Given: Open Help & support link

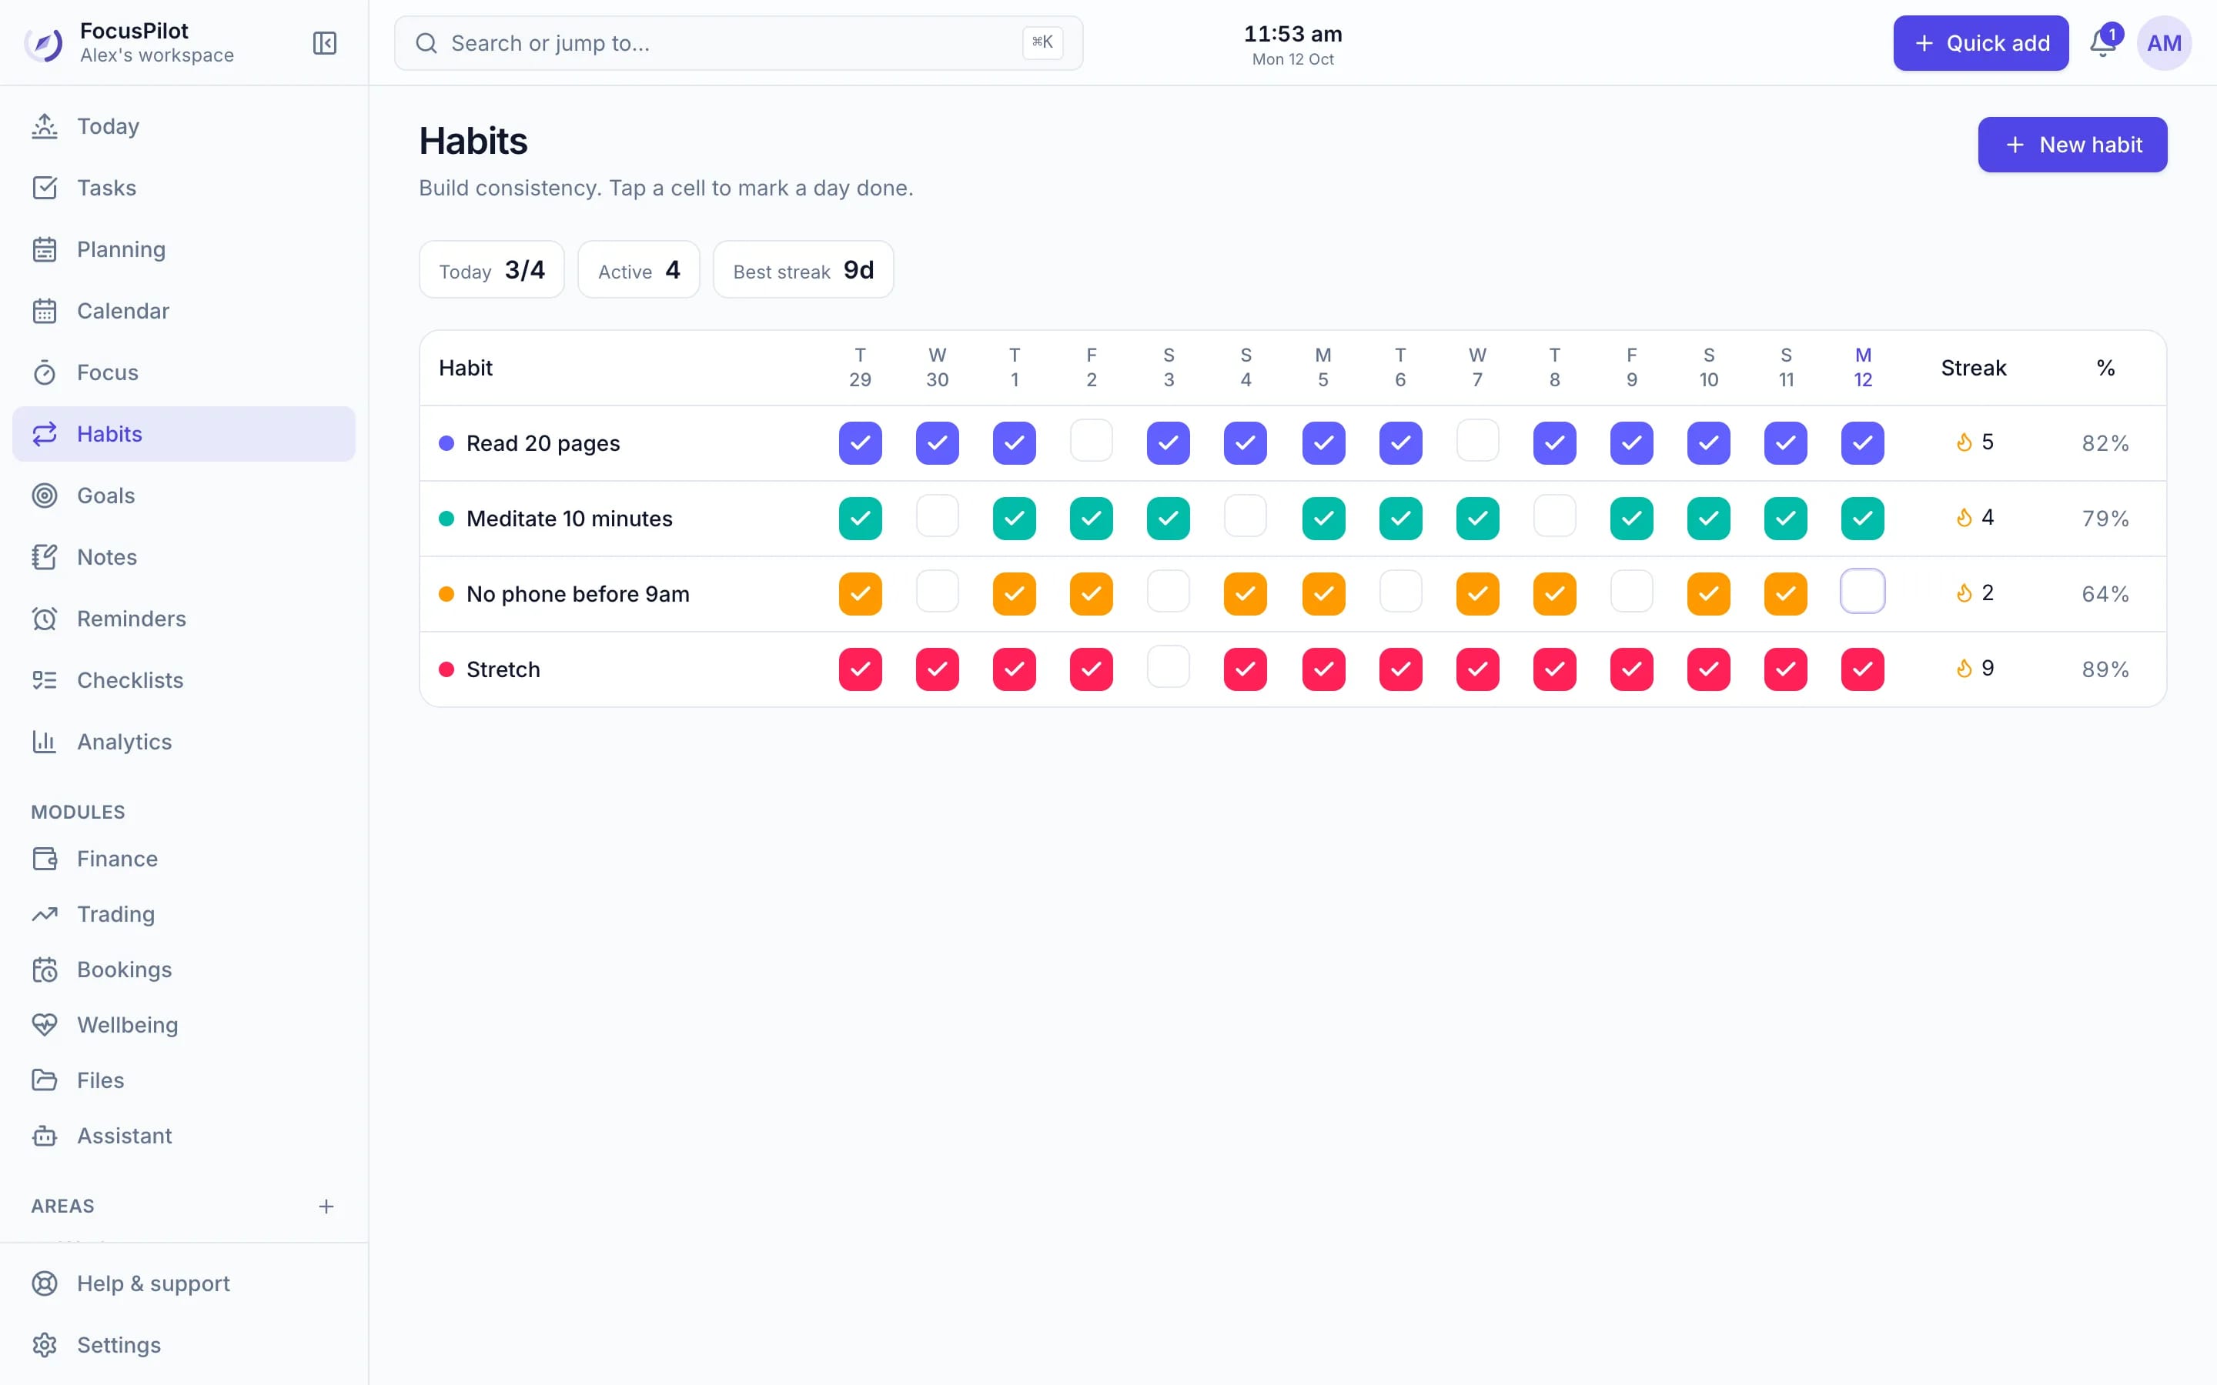Looking at the screenshot, I should click(x=183, y=1283).
